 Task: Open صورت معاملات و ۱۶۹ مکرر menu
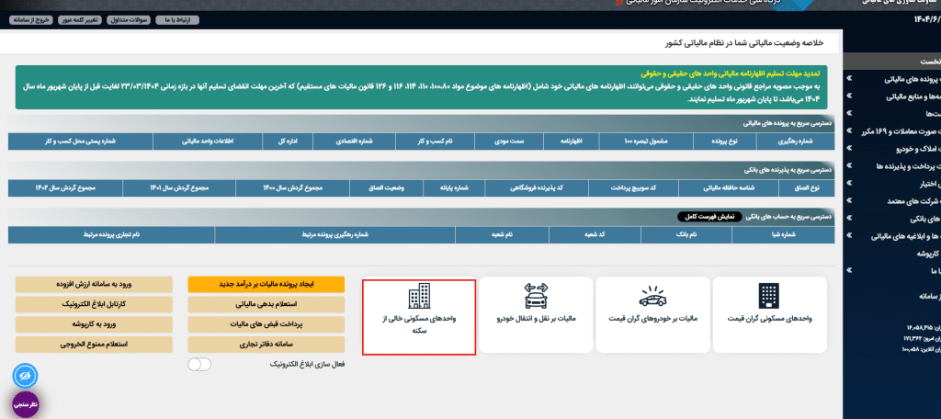click(896, 130)
